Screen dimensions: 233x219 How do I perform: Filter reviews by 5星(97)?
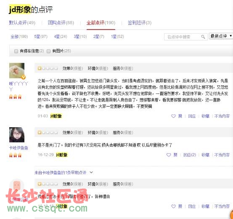pyautogui.click(x=41, y=37)
